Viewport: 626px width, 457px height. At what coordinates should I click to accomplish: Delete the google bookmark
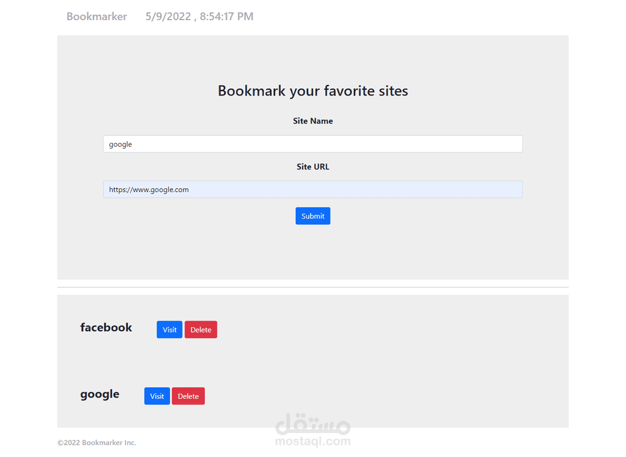point(188,396)
